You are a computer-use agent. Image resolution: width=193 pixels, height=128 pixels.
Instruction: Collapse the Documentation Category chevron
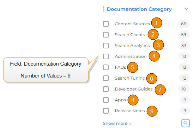[x=186, y=9]
